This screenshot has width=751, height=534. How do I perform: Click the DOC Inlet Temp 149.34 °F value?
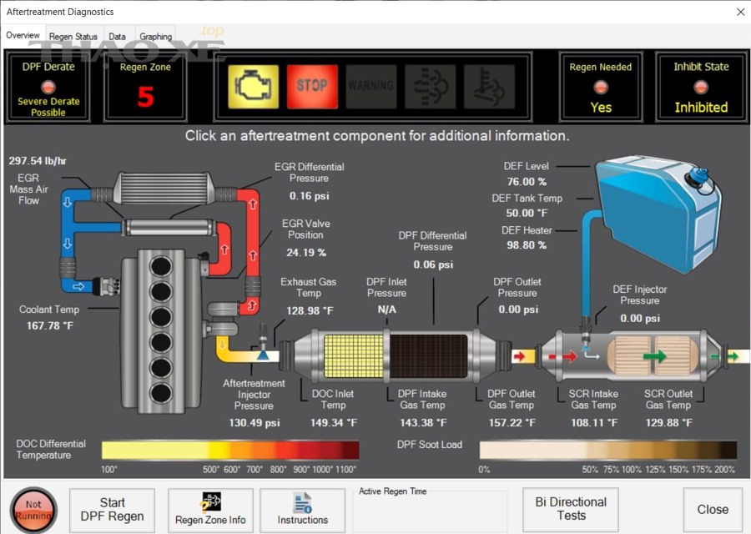pyautogui.click(x=333, y=423)
